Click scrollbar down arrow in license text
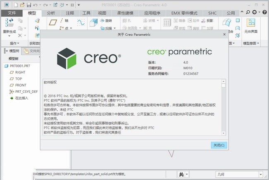This screenshot has width=269, height=180. (x=223, y=133)
